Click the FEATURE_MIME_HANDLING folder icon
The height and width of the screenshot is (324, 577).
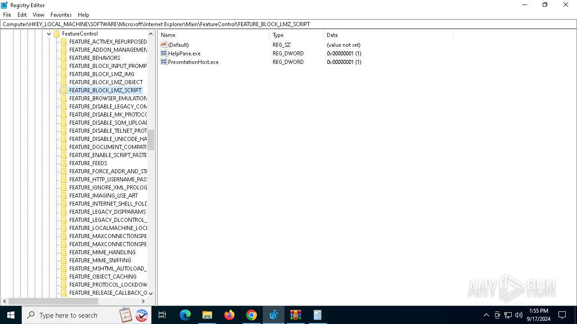tap(64, 252)
